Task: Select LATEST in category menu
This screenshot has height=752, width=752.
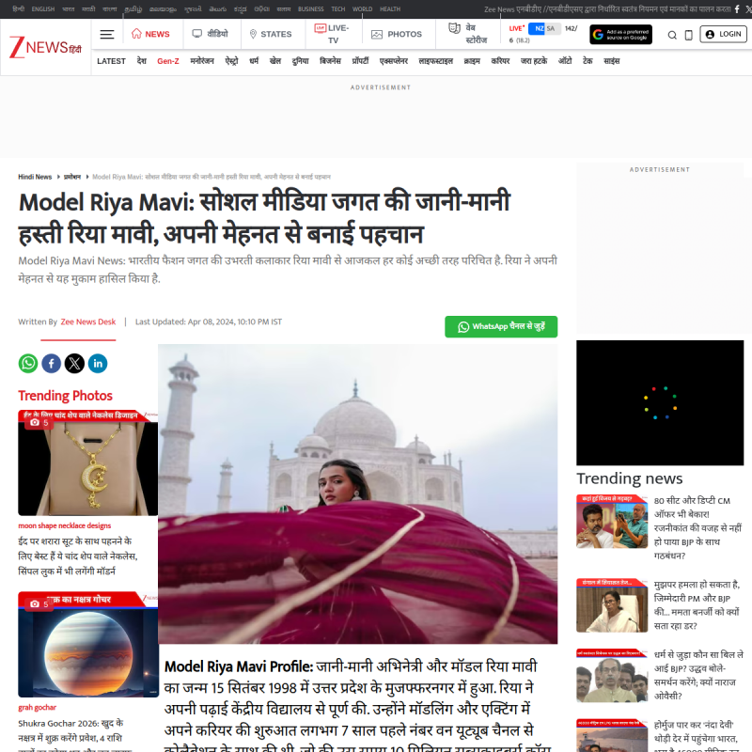Action: 111,61
